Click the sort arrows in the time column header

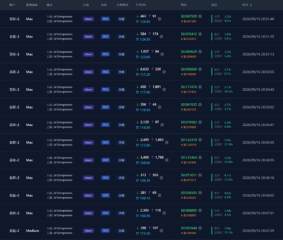251,5
